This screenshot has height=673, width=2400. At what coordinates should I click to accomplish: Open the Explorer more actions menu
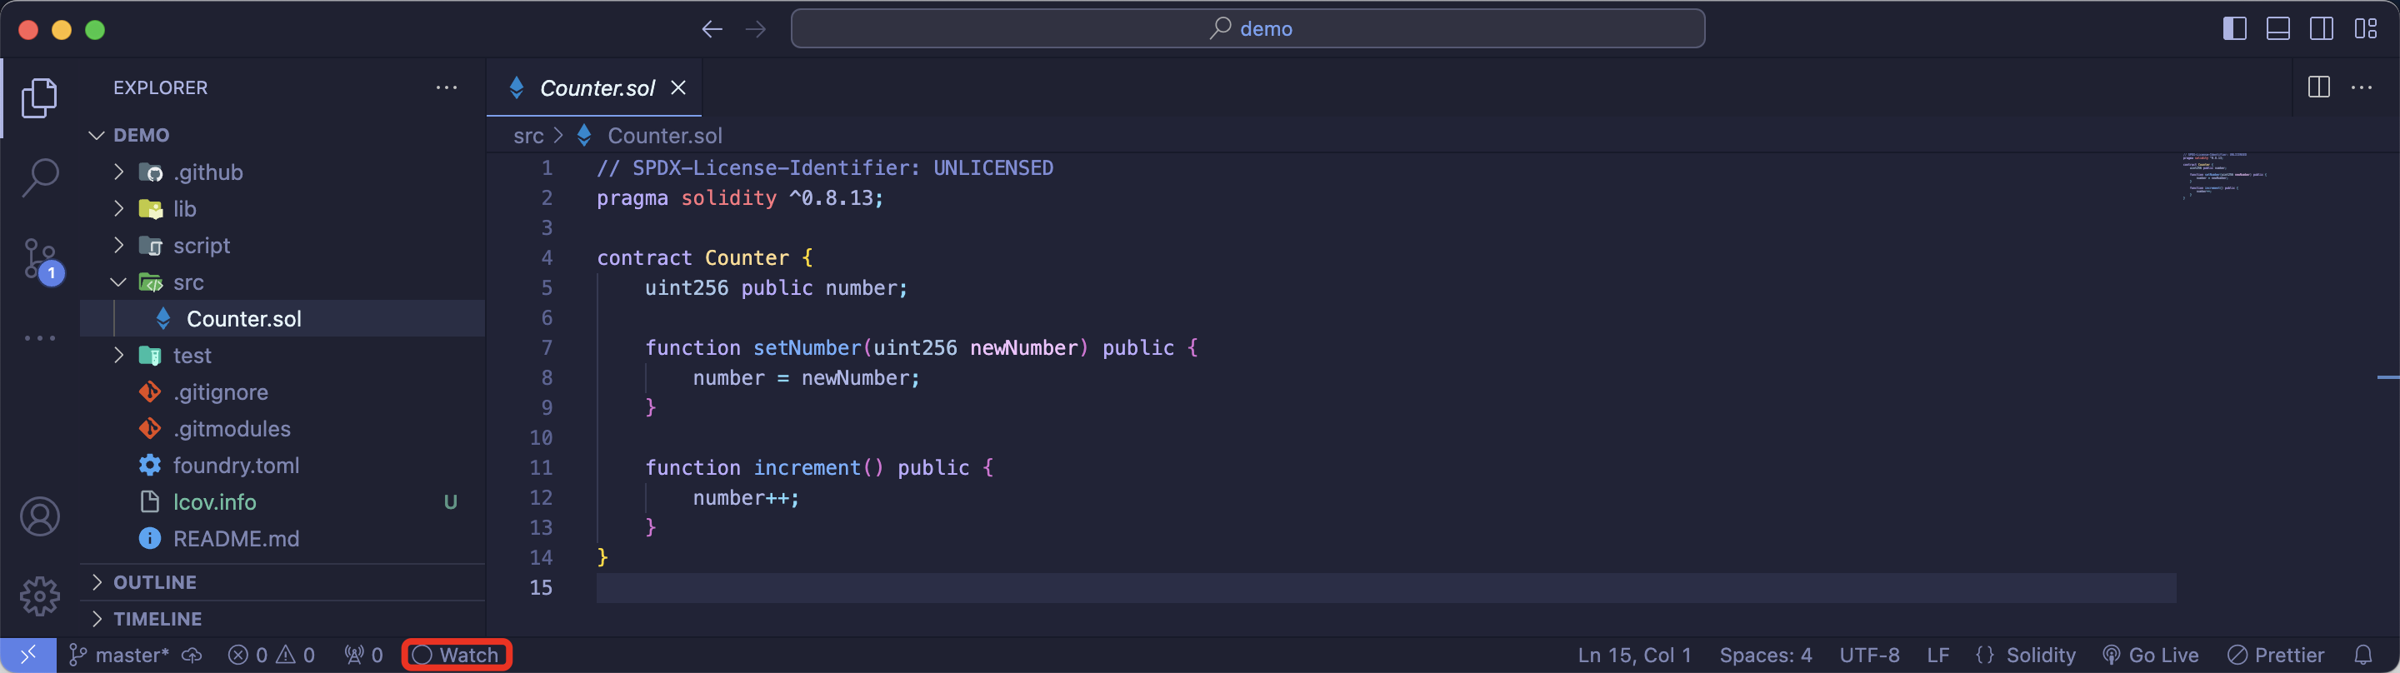point(447,87)
